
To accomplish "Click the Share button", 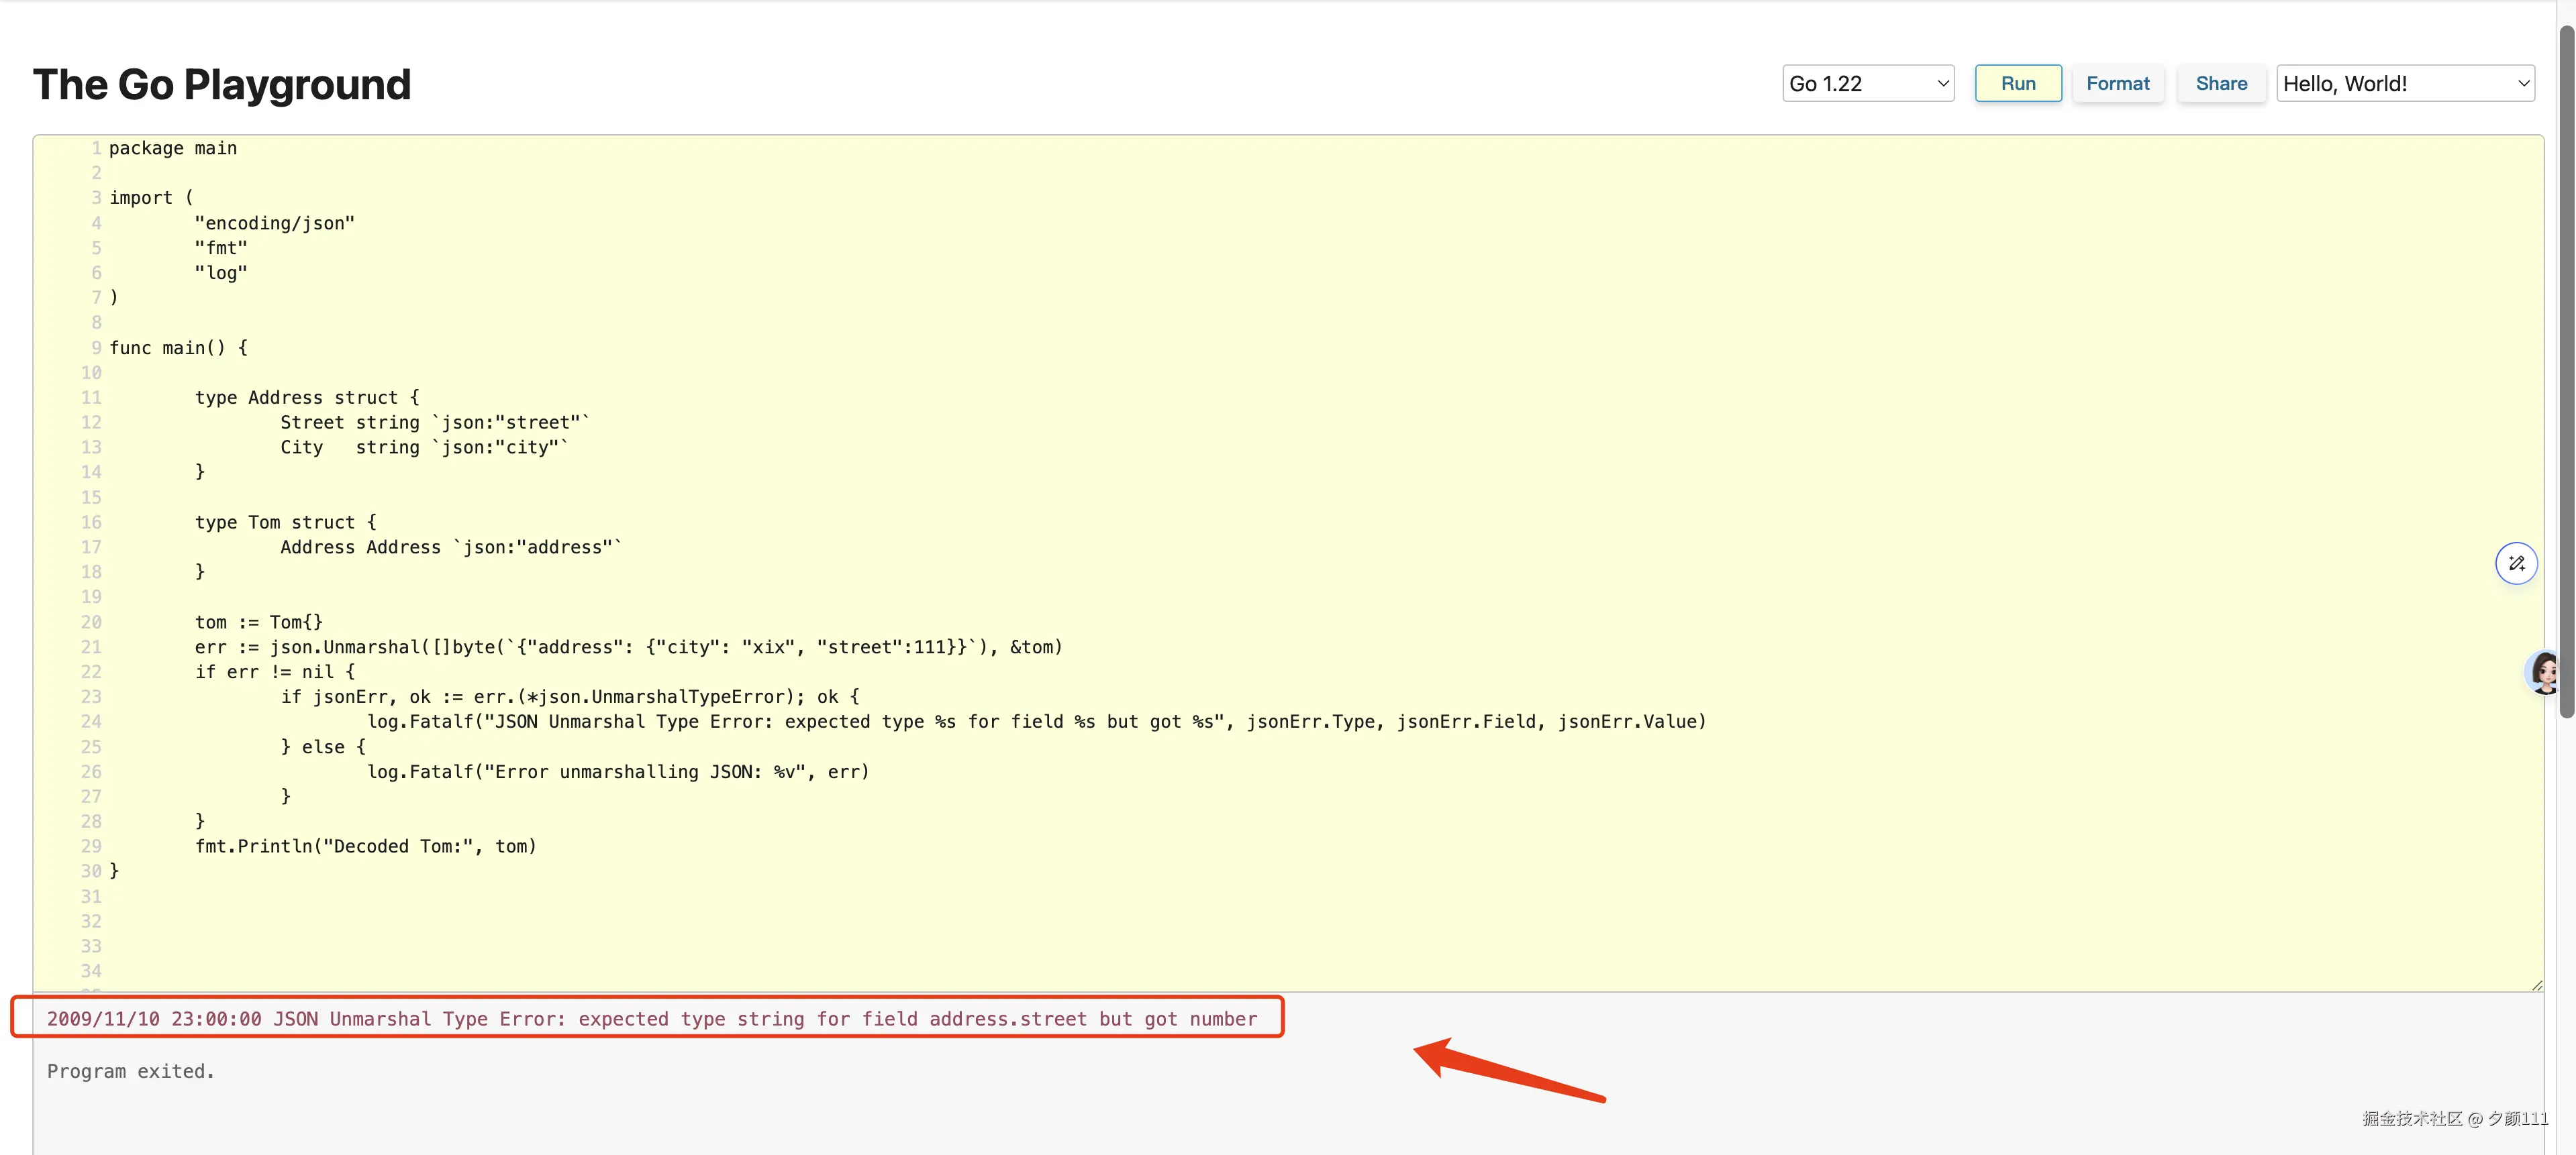I will (x=2220, y=84).
